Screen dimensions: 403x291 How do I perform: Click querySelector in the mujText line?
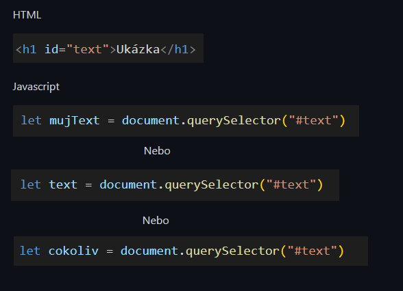[x=234, y=120]
